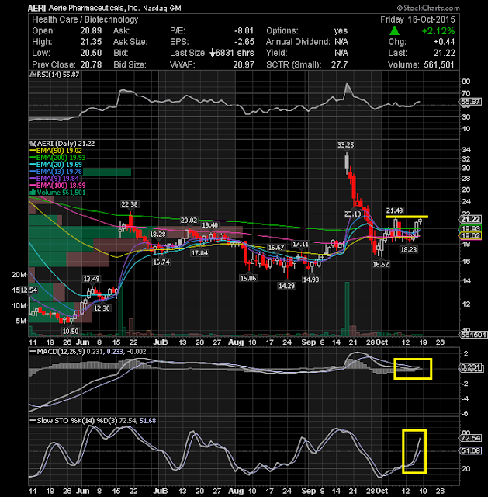
Task: Click the Chg value +0.44
Action: click(444, 42)
